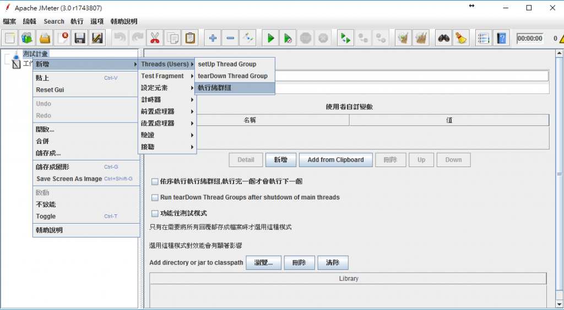Toggle the 依序執行執行緒群組 checkbox

pos(155,181)
